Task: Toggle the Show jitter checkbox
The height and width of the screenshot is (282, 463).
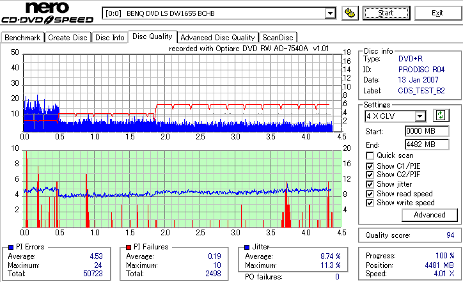Action: (x=370, y=184)
